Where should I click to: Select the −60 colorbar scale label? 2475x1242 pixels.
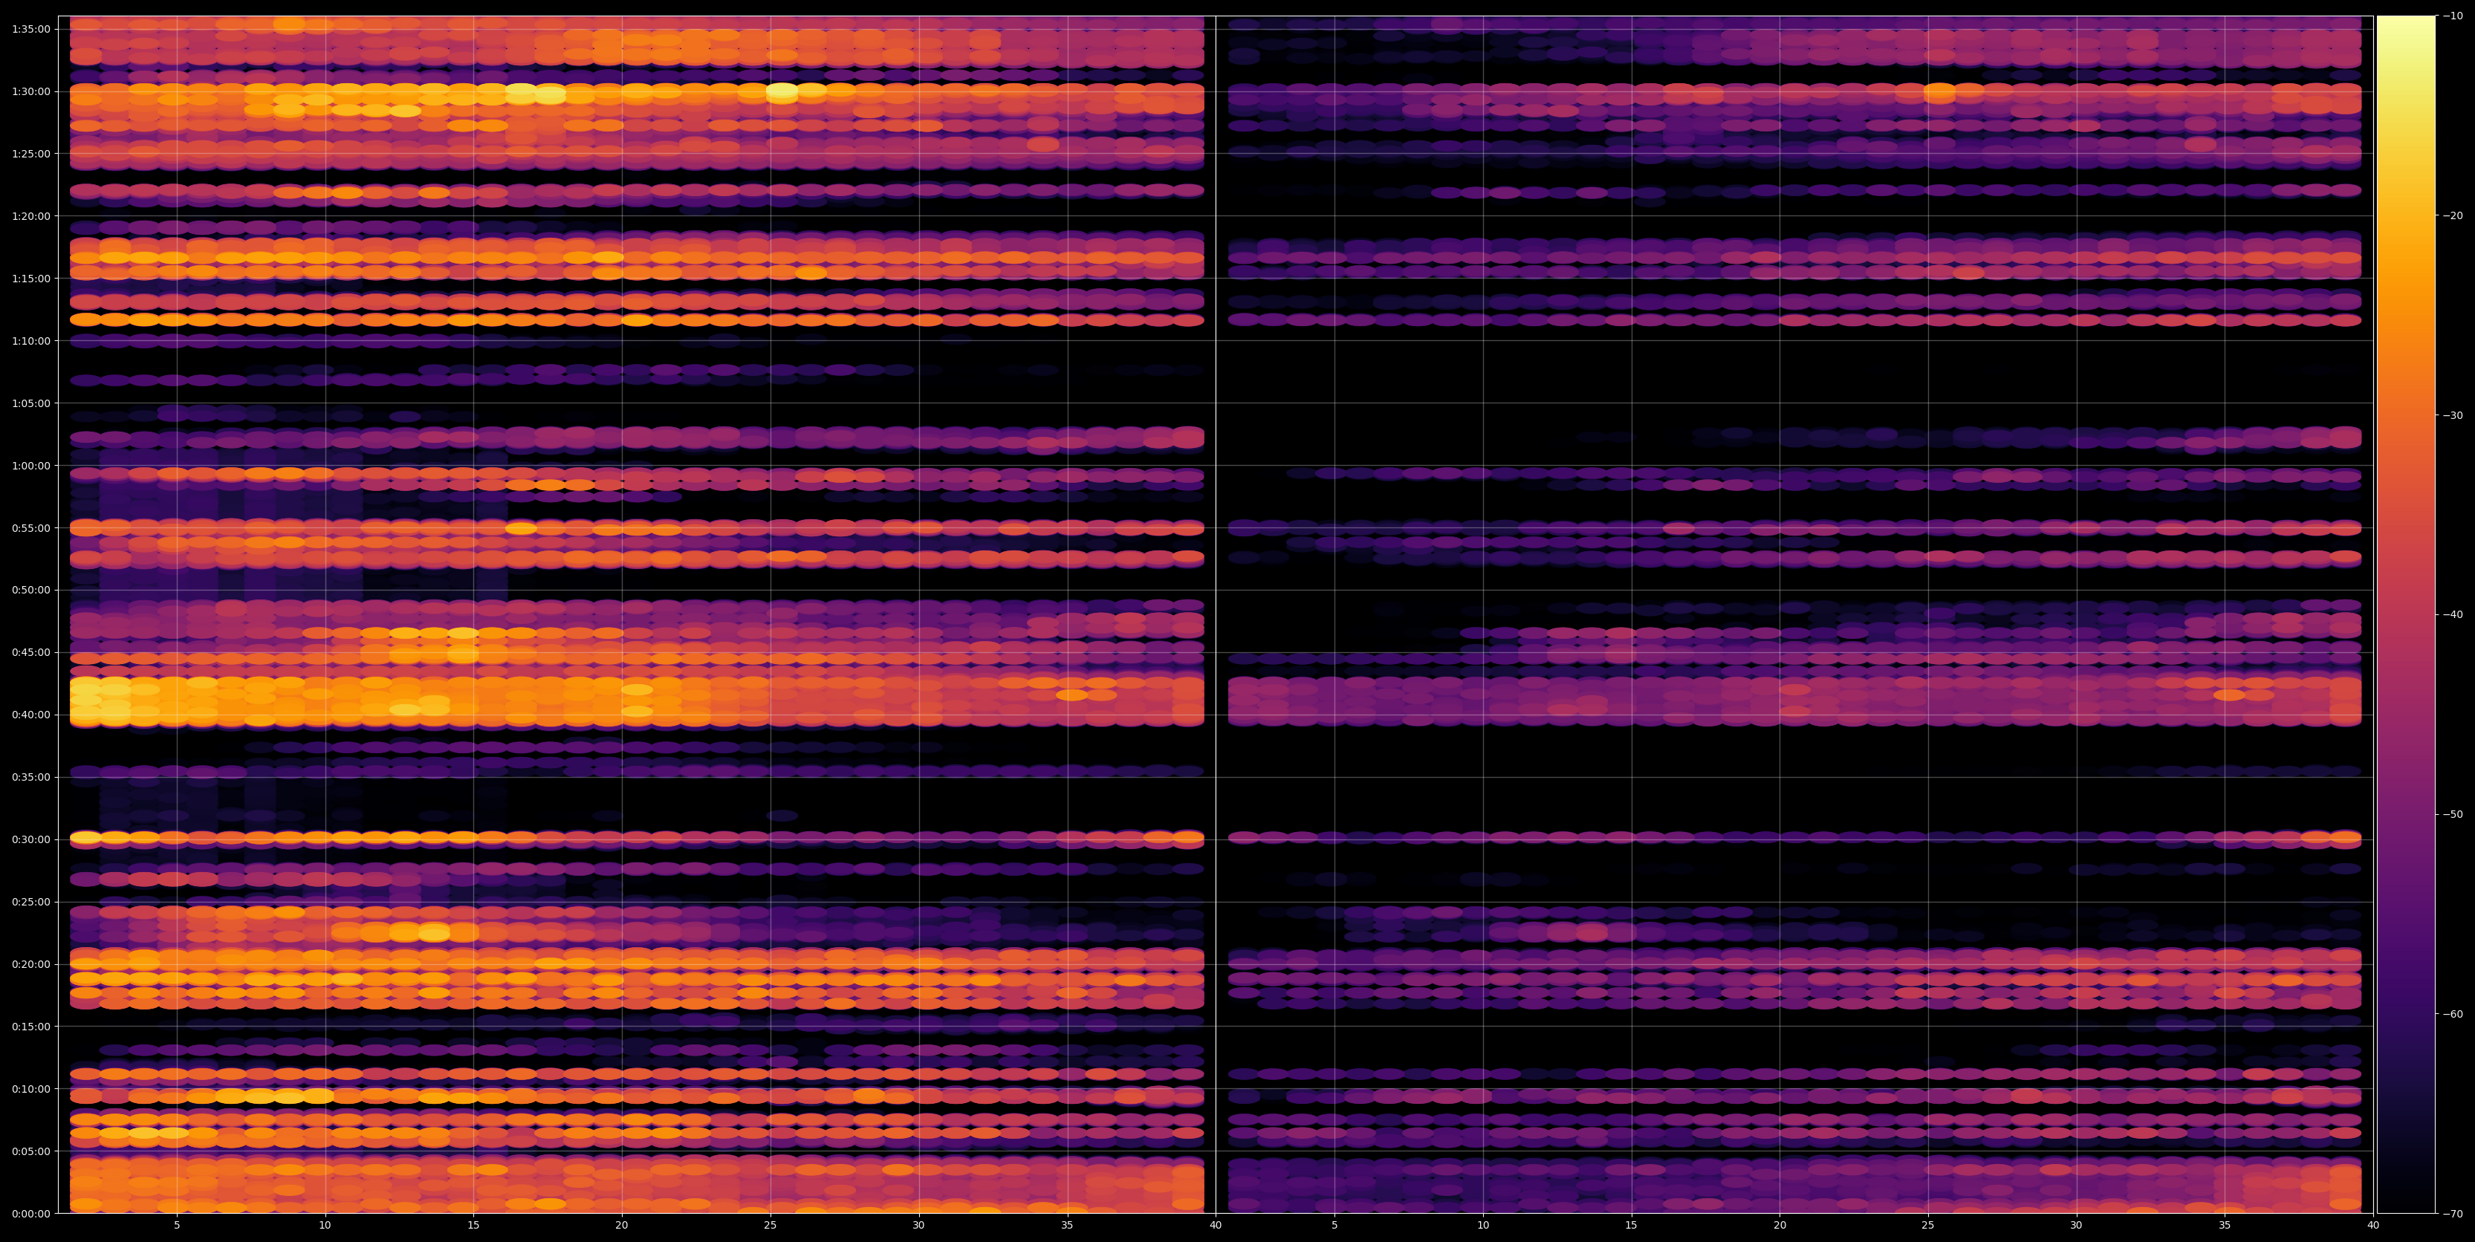[x=2453, y=1013]
